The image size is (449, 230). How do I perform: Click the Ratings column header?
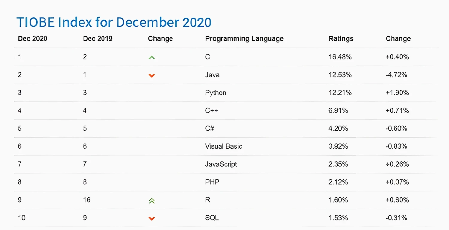pyautogui.click(x=341, y=39)
